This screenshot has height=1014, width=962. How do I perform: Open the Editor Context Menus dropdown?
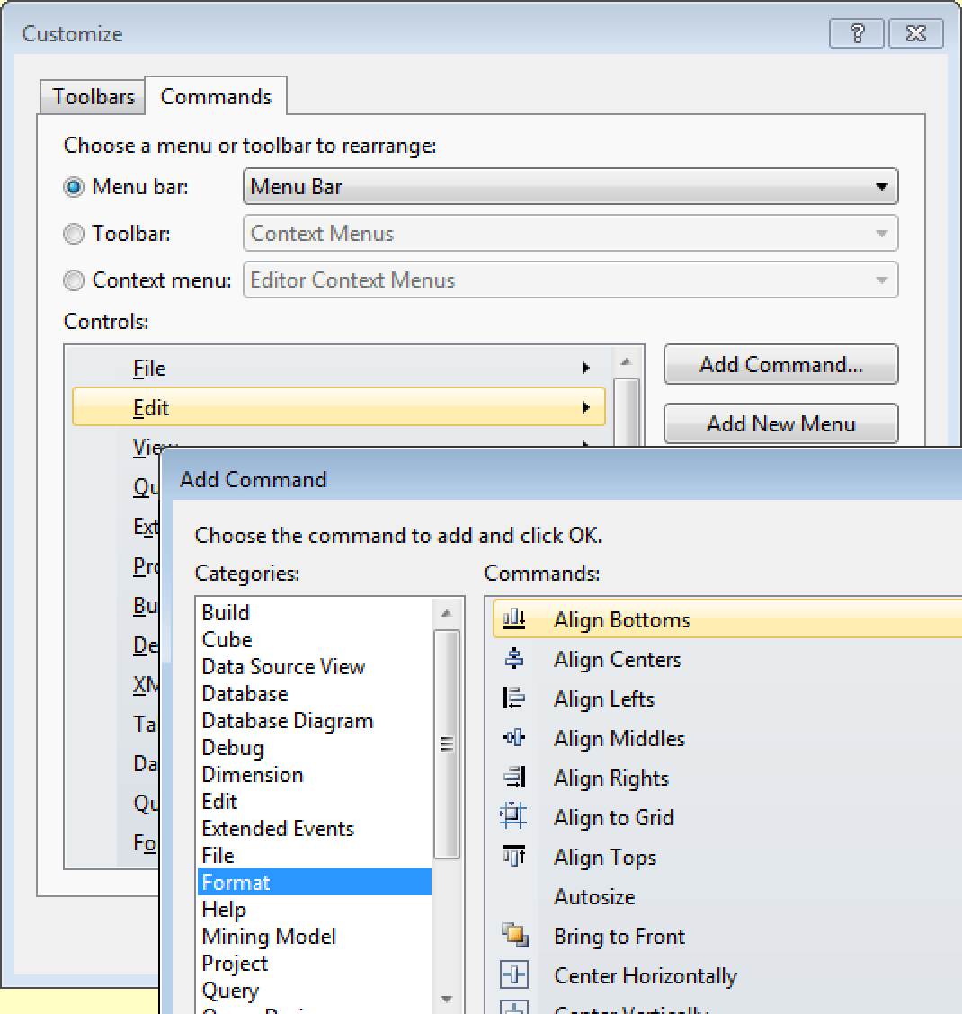click(x=571, y=280)
